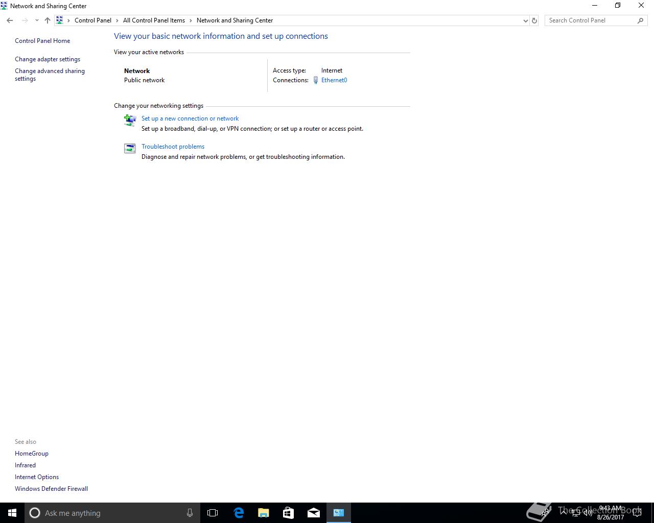Screen dimensions: 654x523
Task: Open the Store from taskbar
Action: [x=288, y=513]
